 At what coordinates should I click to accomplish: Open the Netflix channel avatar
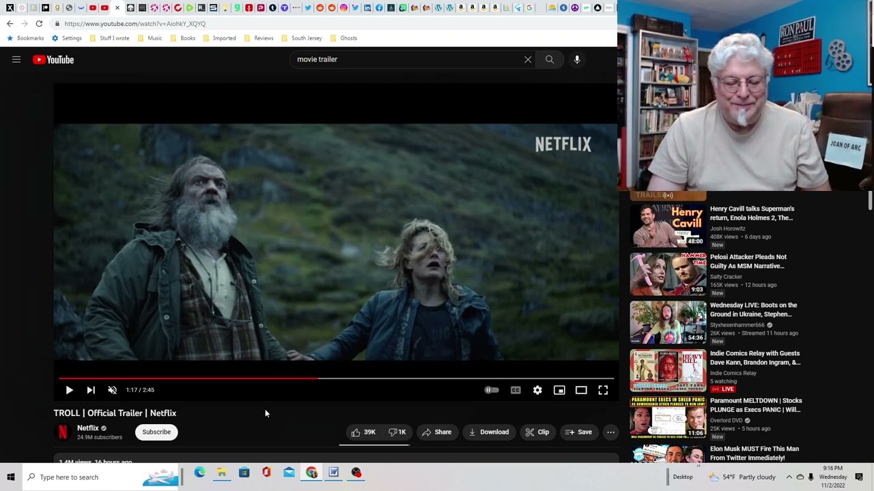coord(62,432)
